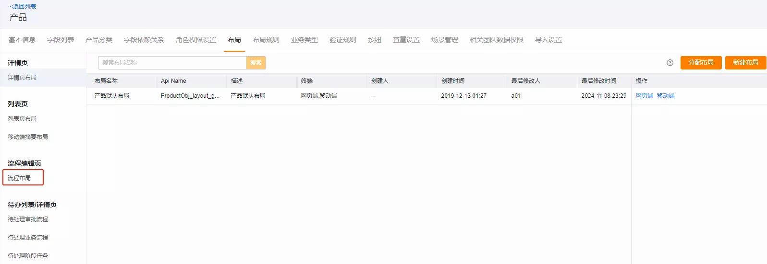
Task: Click the 布局名称 column header
Action: click(106, 81)
